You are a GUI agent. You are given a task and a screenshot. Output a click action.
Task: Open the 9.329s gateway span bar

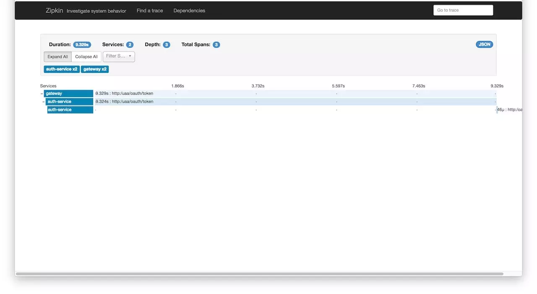[294, 94]
